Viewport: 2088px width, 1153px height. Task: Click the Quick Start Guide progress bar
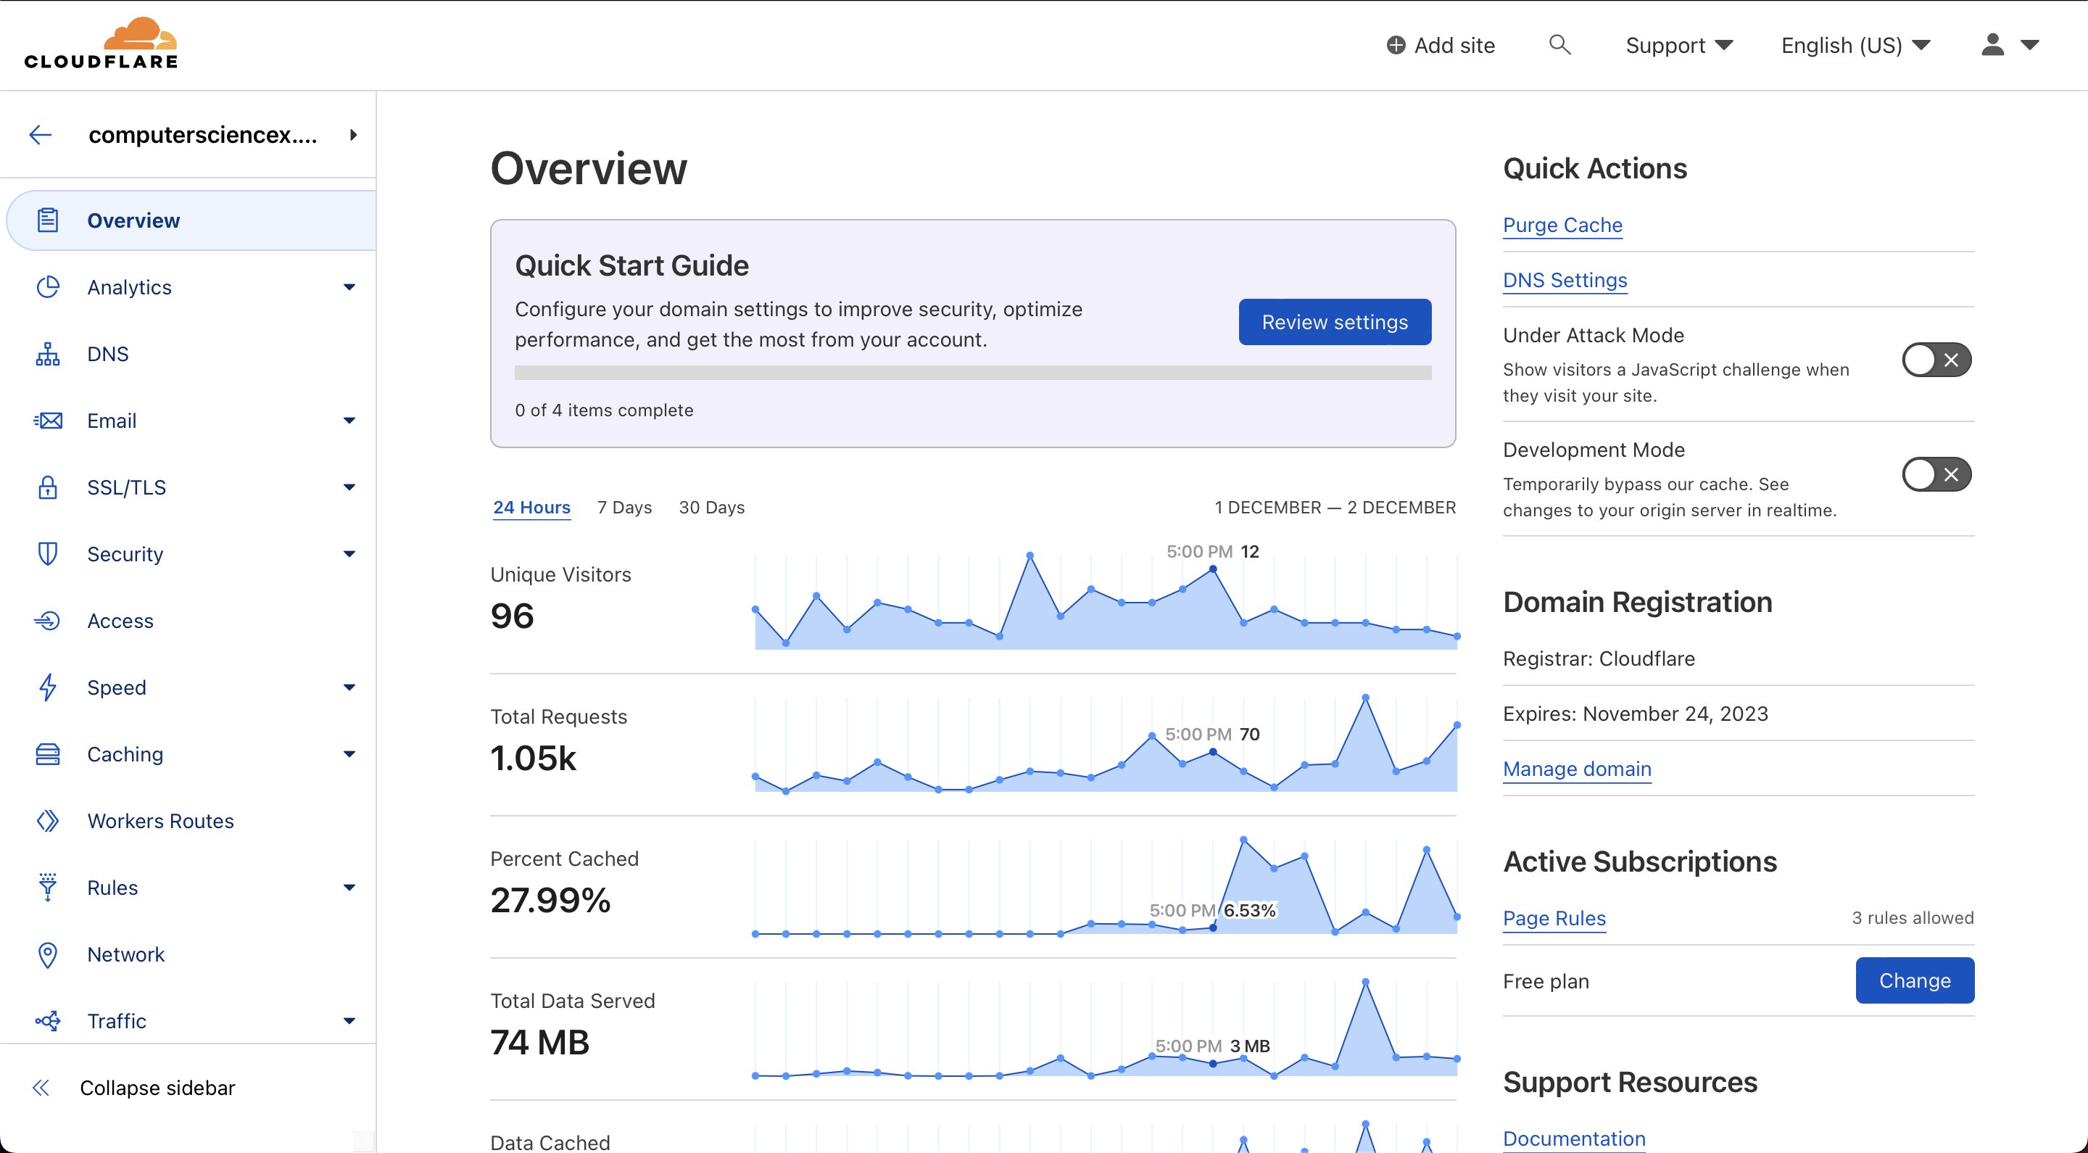[973, 373]
